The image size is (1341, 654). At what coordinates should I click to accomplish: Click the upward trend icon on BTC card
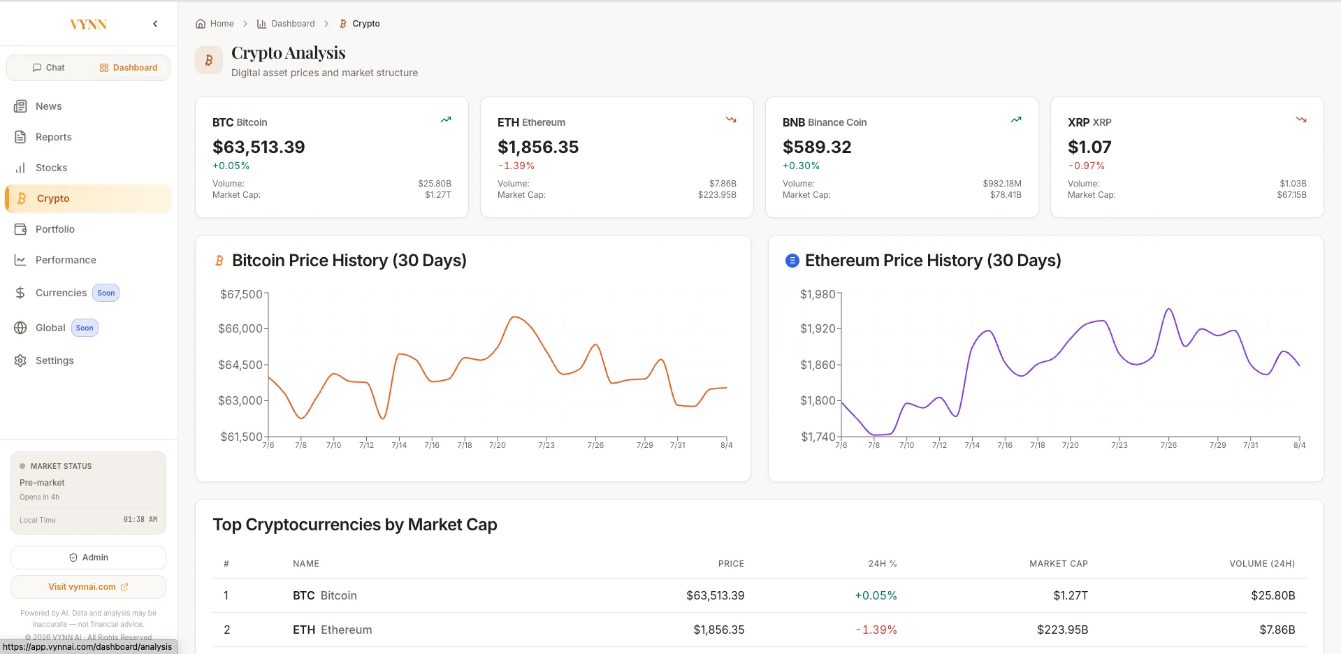(446, 119)
